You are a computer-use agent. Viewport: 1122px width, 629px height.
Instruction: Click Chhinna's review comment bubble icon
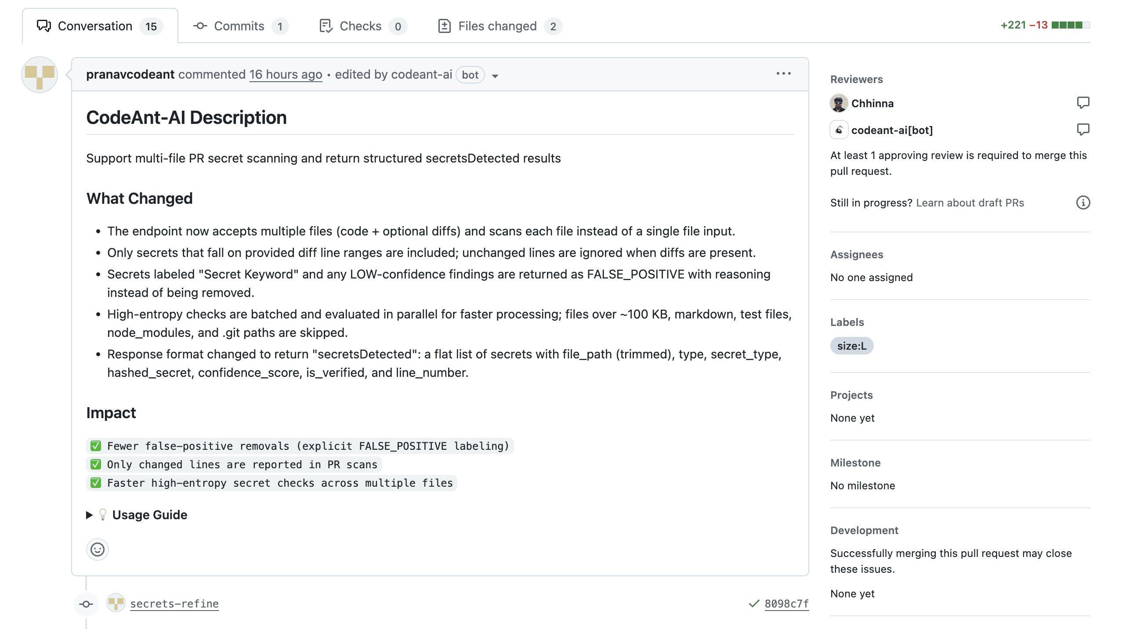click(1083, 103)
